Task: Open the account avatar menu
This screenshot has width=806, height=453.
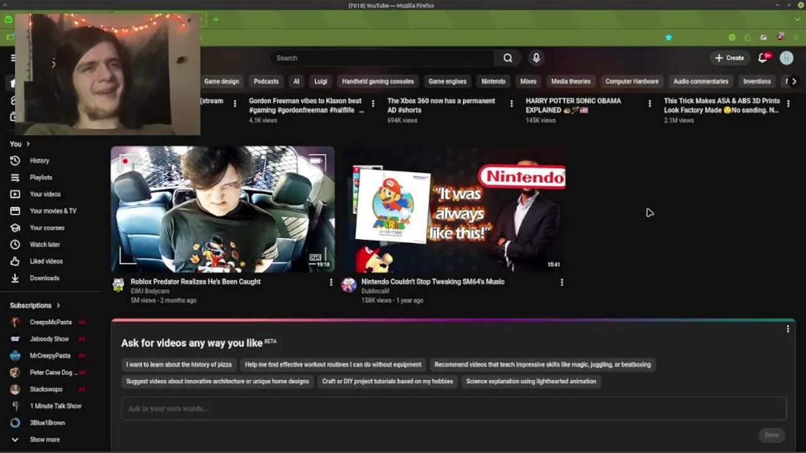Action: pyautogui.click(x=786, y=58)
